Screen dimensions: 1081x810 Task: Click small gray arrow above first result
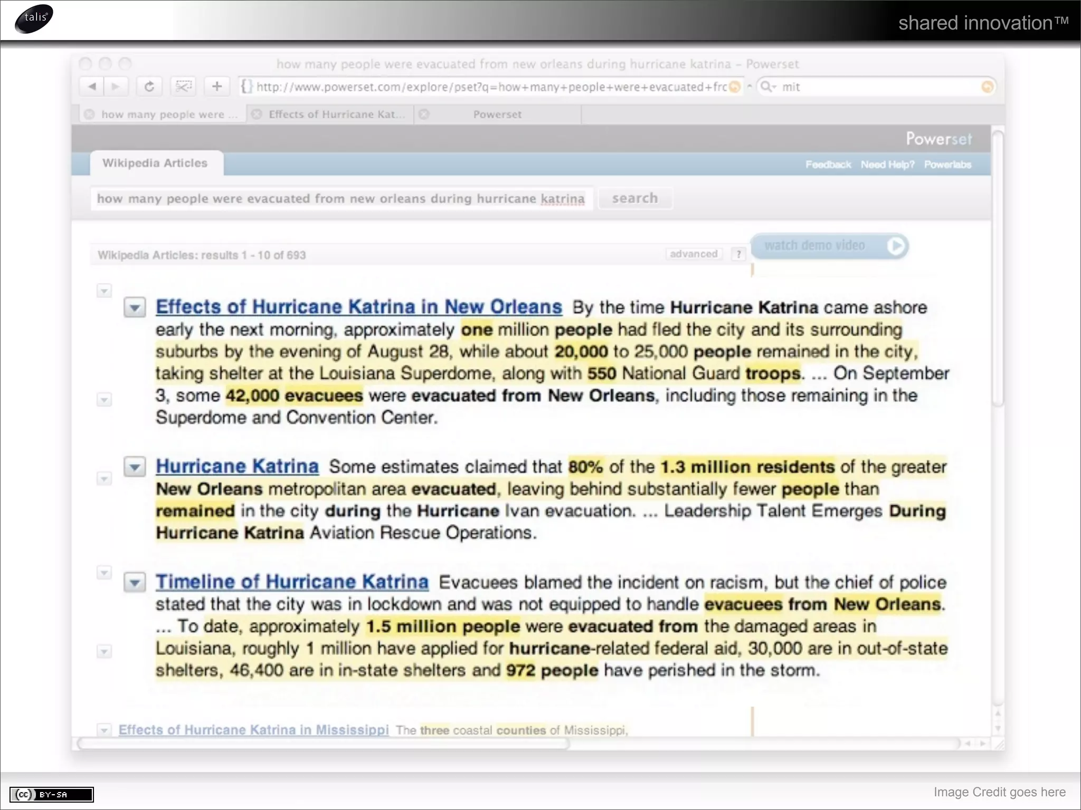click(104, 291)
